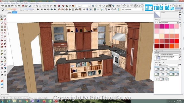Go to materials home collection
This screenshot has width=184, height=103.
160,22
